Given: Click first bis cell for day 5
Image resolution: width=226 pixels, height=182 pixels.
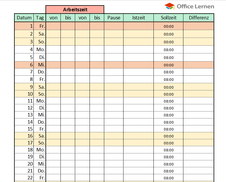Looking at the screenshot, I should pyautogui.click(x=68, y=57).
